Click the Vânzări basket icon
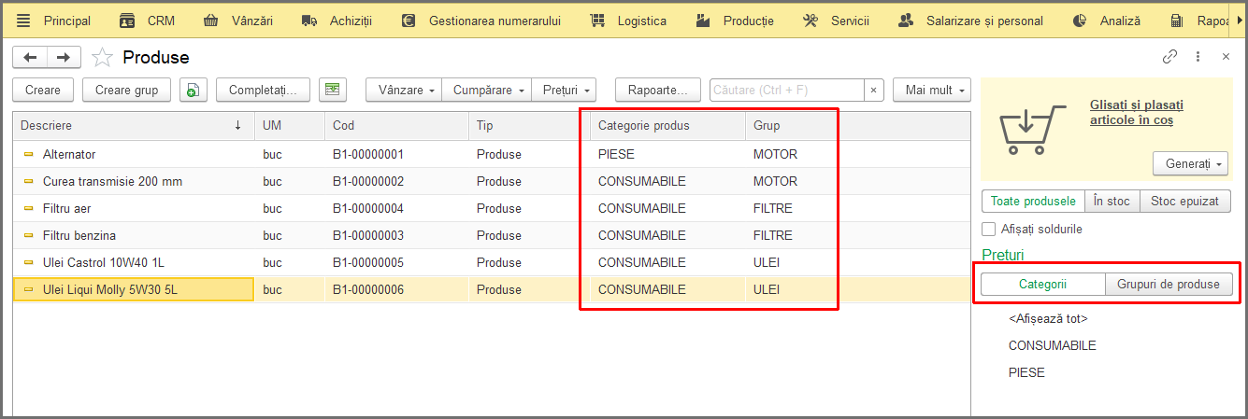This screenshot has height=419, width=1248. [211, 21]
